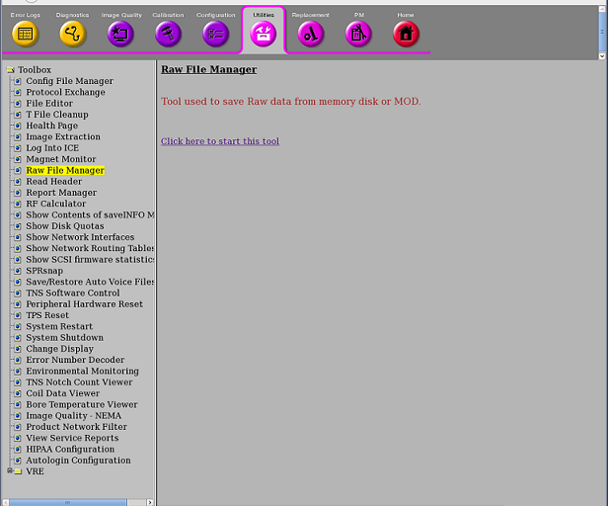Expand the VRE folder node
Screen dimensions: 610x506
[x=9, y=471]
